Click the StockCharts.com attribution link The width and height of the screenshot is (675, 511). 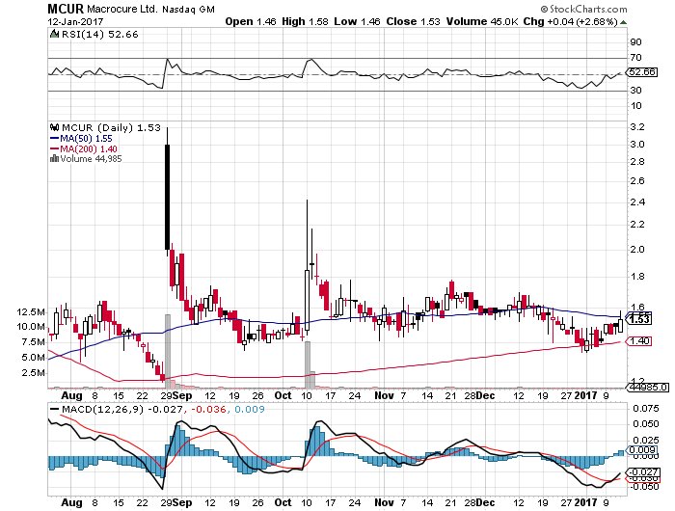pos(587,9)
